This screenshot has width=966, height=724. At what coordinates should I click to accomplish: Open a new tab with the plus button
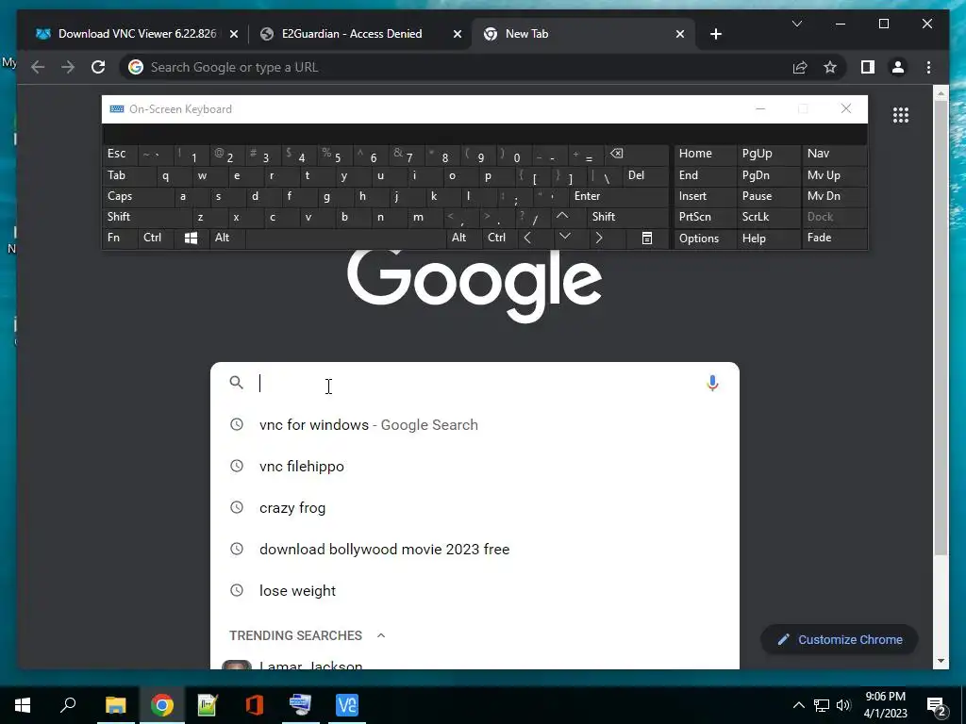pos(715,34)
